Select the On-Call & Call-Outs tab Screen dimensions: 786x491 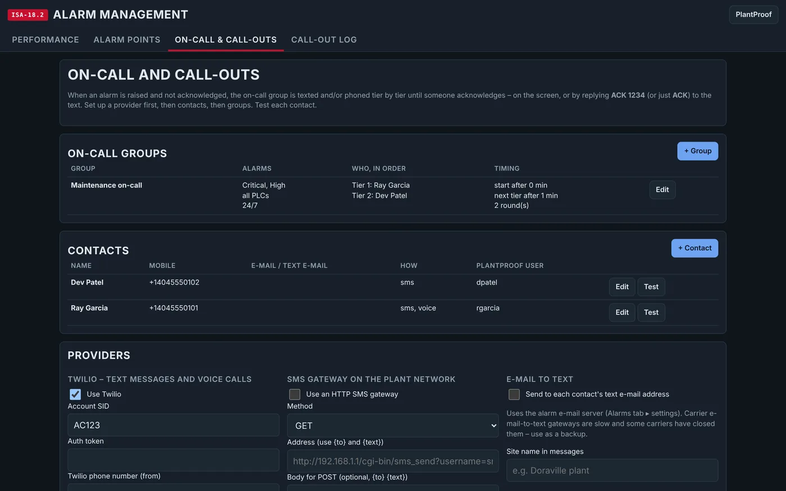point(226,40)
